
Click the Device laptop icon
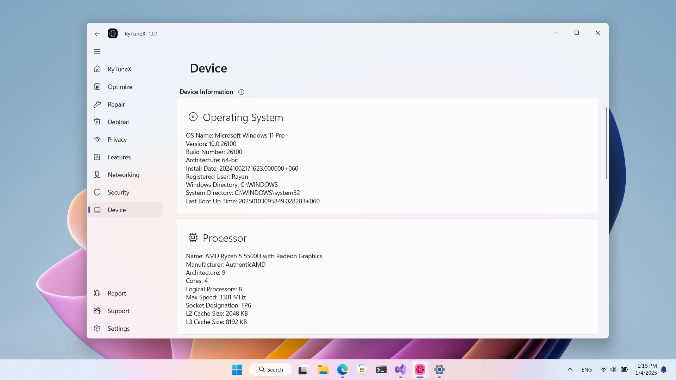[x=97, y=210]
